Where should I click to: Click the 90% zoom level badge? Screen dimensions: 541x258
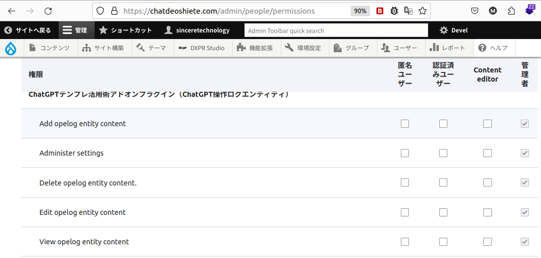pos(360,11)
